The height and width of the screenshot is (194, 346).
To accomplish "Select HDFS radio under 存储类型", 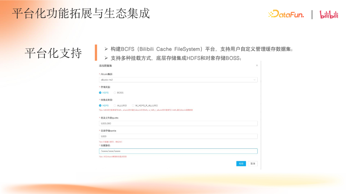I will click(x=100, y=93).
